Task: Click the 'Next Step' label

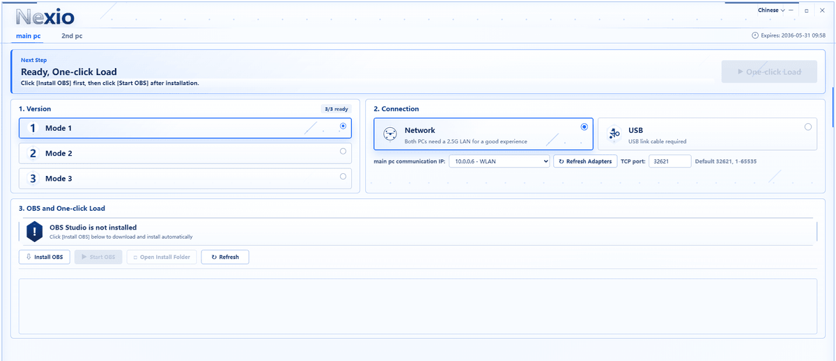Action: (x=34, y=61)
